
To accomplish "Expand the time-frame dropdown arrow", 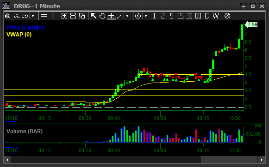I will [x=146, y=16].
